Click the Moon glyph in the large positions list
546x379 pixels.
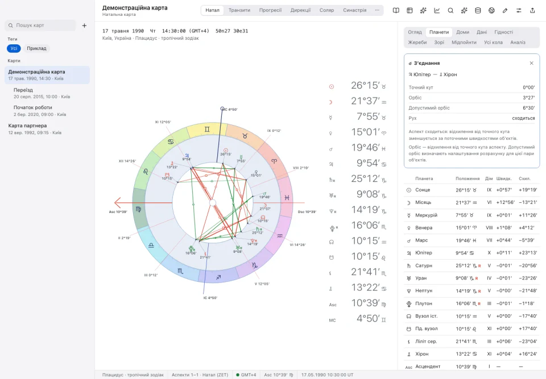(331, 102)
